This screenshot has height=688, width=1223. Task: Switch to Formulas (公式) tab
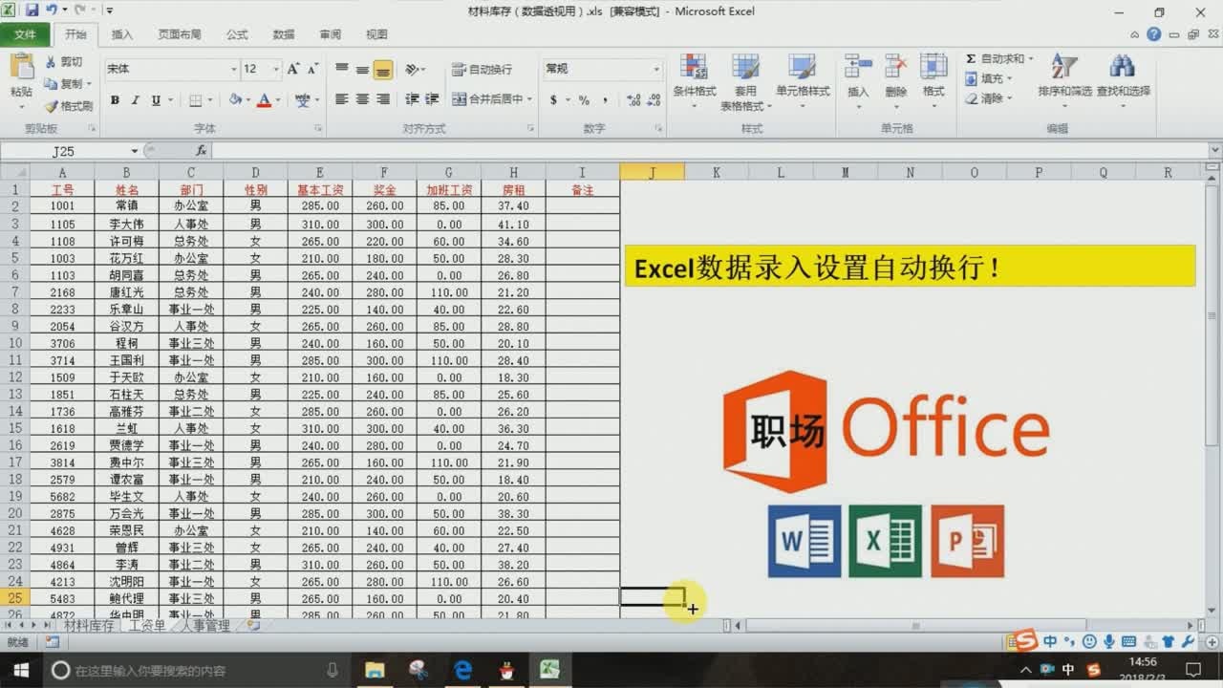coord(237,34)
